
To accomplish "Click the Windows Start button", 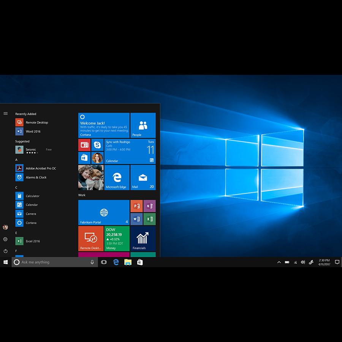I will [x=6, y=262].
